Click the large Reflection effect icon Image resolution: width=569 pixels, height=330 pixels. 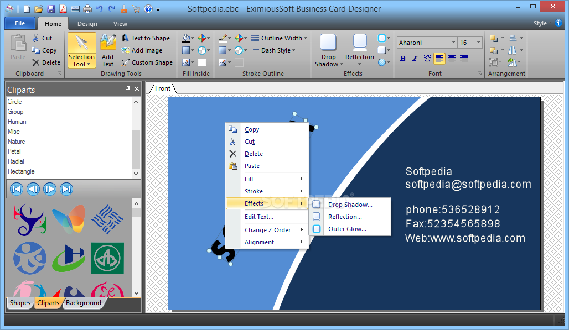(360, 43)
